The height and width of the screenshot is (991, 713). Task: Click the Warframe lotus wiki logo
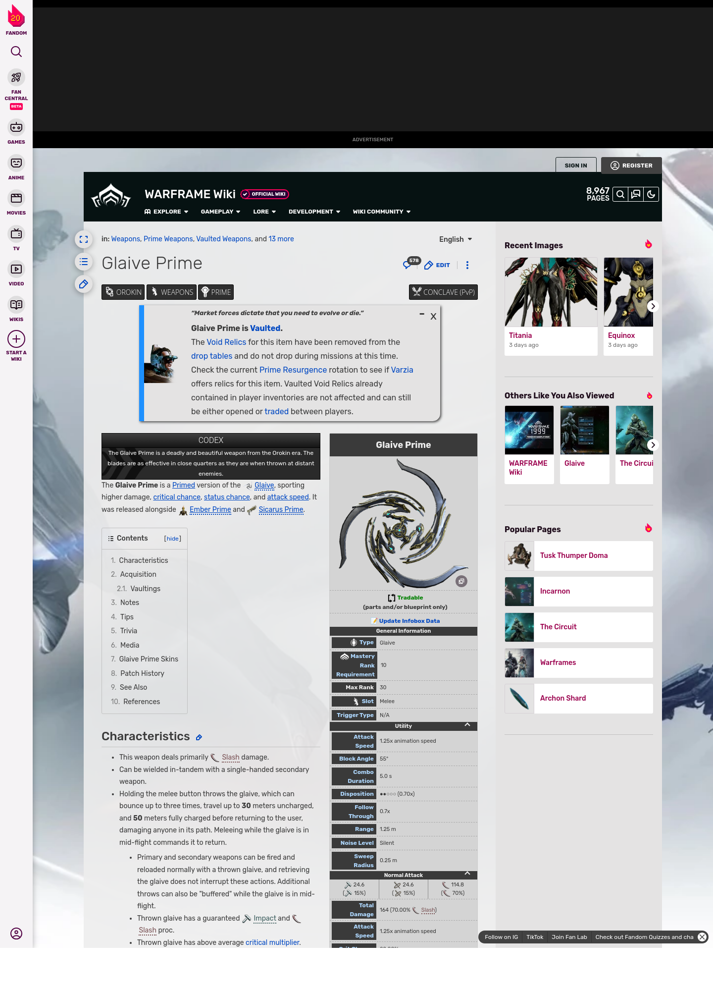(x=111, y=196)
